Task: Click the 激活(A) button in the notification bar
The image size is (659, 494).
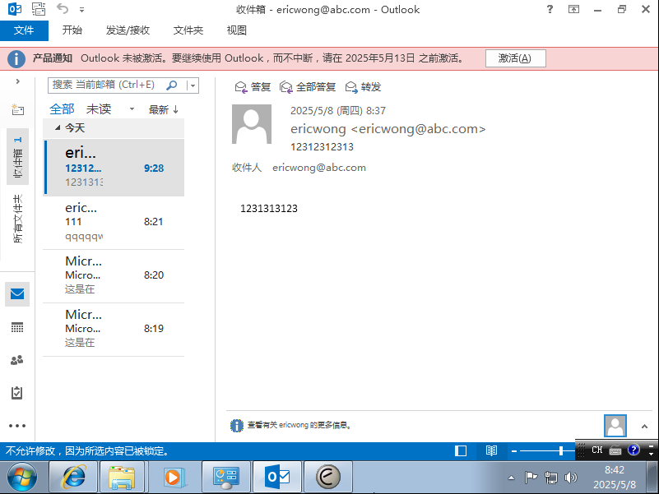Action: (x=516, y=58)
